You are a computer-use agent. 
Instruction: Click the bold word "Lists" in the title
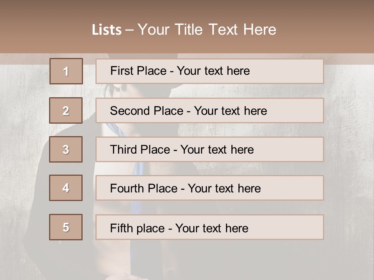pyautogui.click(x=106, y=30)
